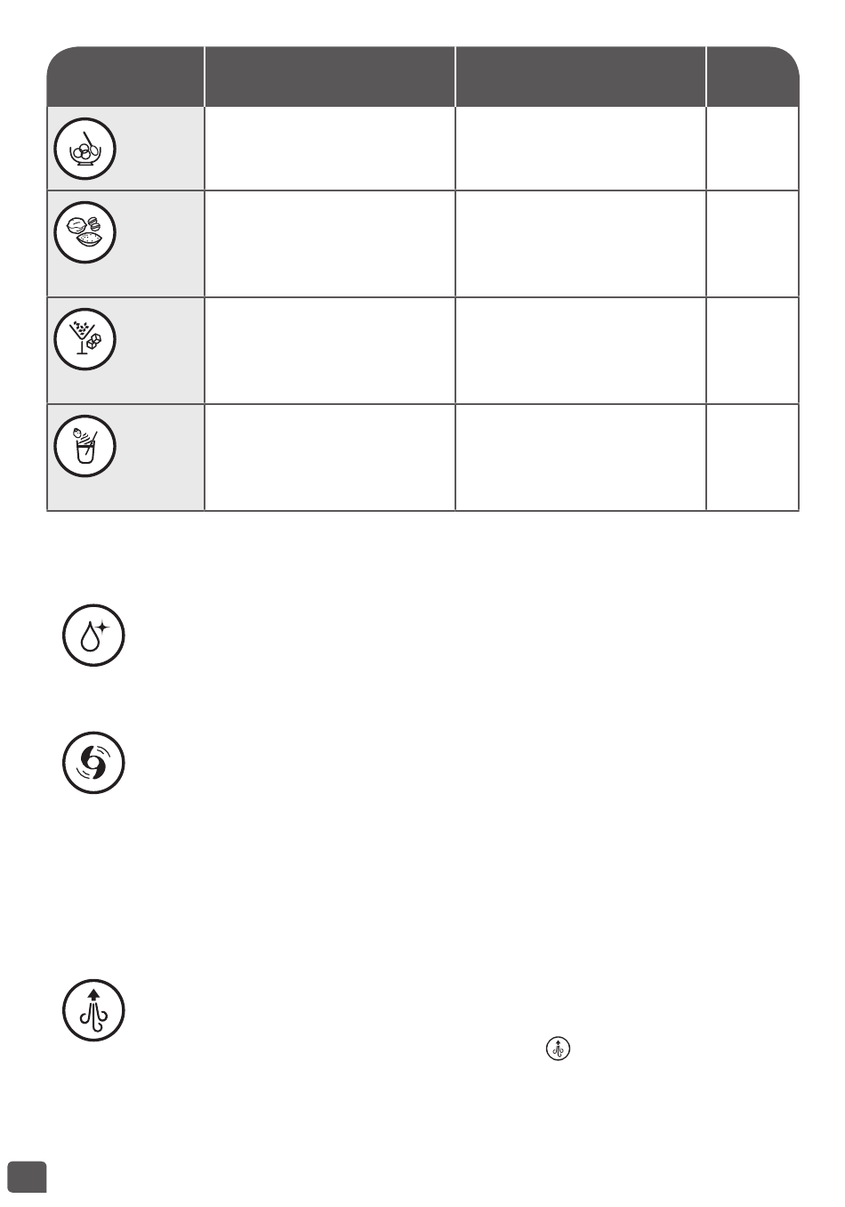Click the narrow last cell in smoothie row
Screen dimensions: 845x1207
[x=753, y=458]
